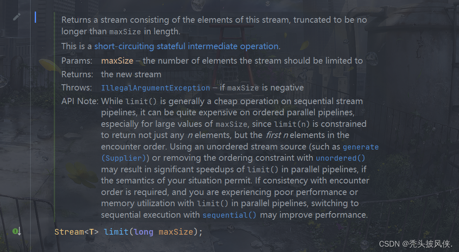Screen dimensions: 459x252
Task: Click the CSDN watermark text
Action: click(x=416, y=244)
